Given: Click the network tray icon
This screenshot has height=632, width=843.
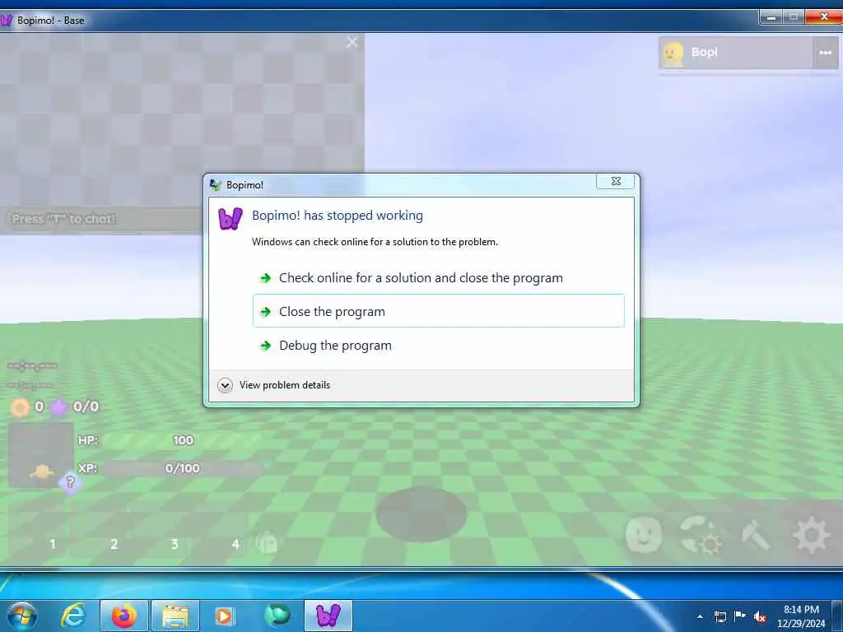Looking at the screenshot, I should click(720, 616).
